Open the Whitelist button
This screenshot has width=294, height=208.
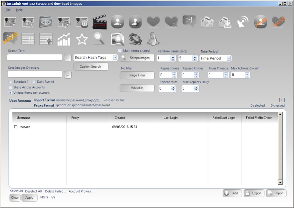point(137,88)
